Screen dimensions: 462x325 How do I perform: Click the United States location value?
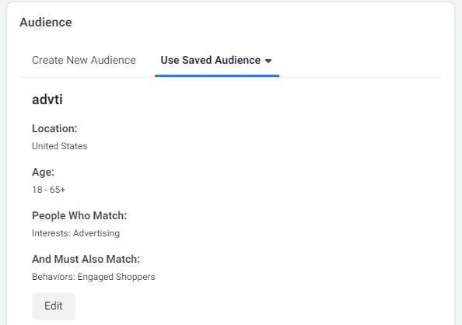tap(60, 146)
